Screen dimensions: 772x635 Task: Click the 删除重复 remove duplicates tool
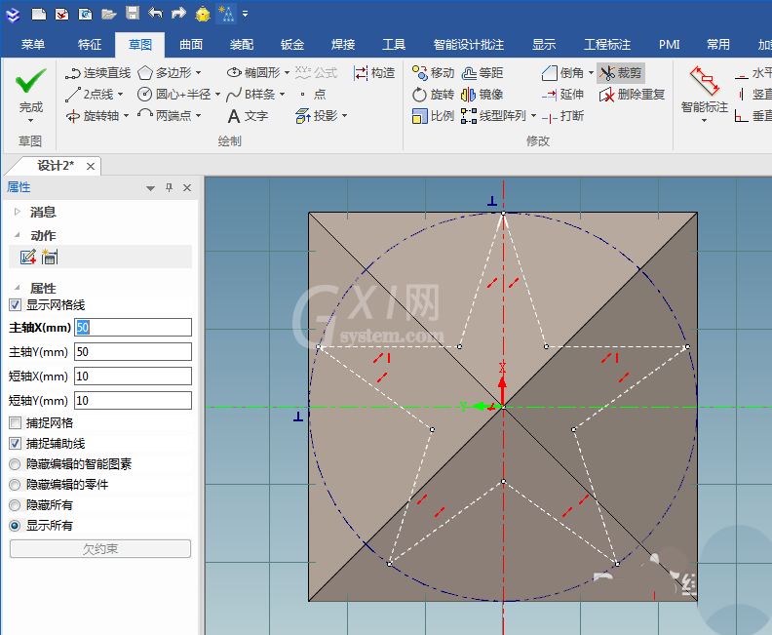pos(632,94)
